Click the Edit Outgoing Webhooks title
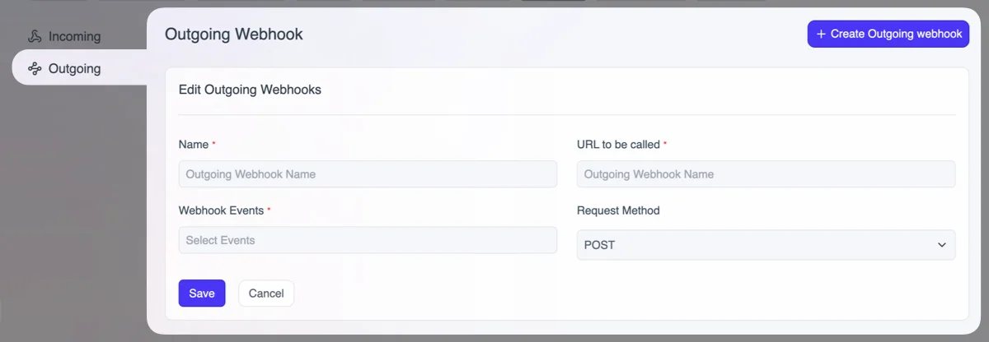 [250, 90]
